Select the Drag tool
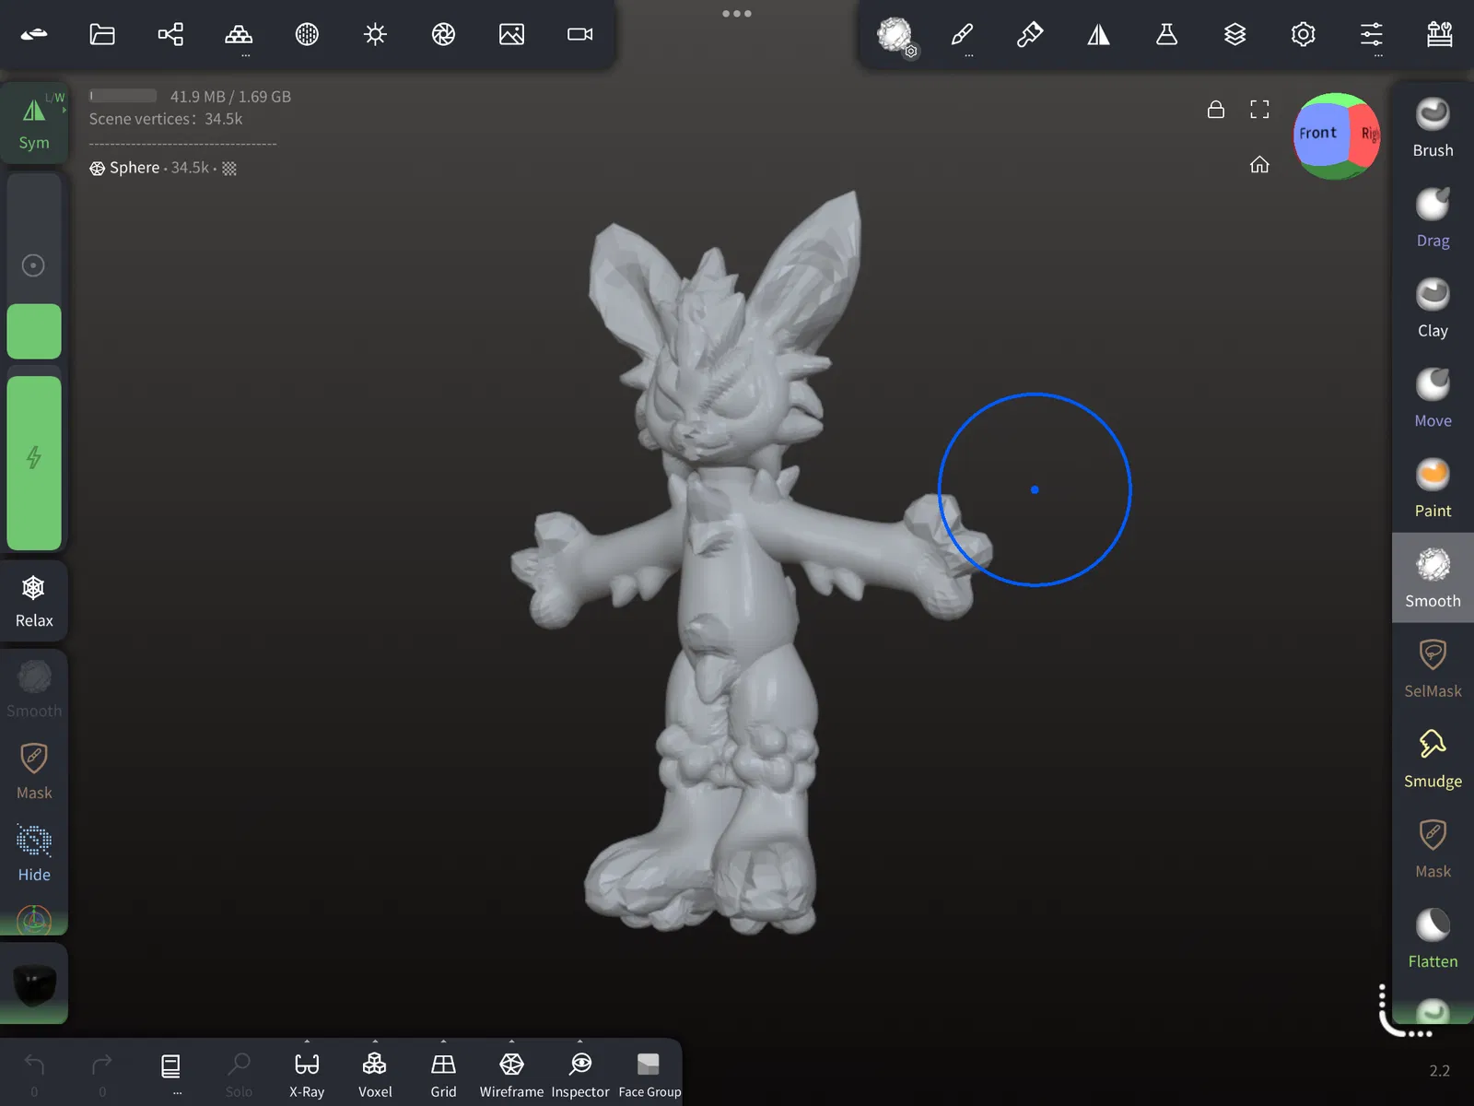The height and width of the screenshot is (1106, 1474). point(1433,218)
